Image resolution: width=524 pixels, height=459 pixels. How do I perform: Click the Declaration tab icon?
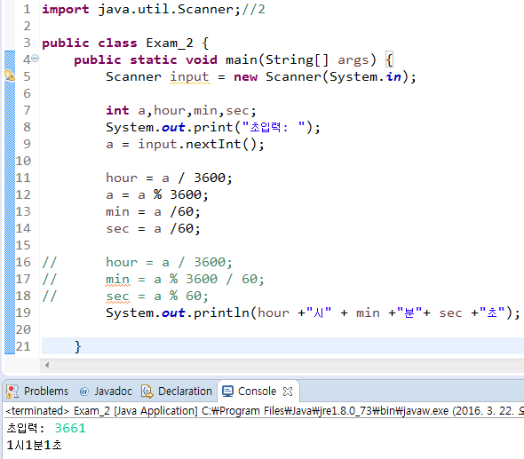pyautogui.click(x=147, y=392)
